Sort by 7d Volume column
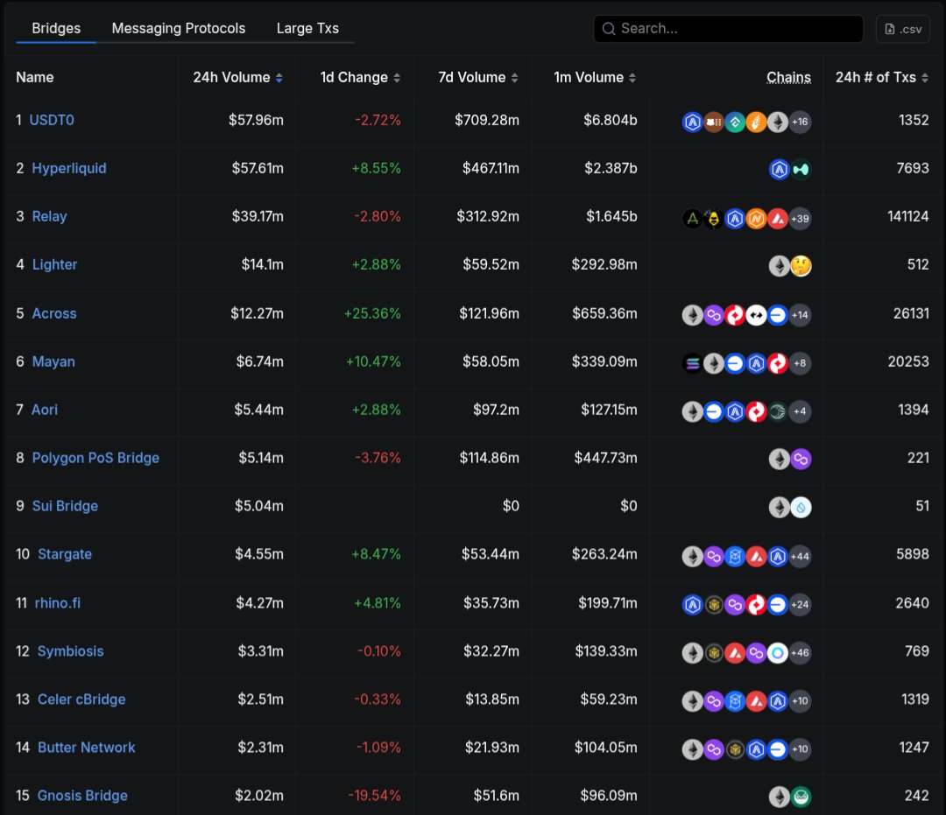Image resolution: width=946 pixels, height=815 pixels. click(478, 77)
